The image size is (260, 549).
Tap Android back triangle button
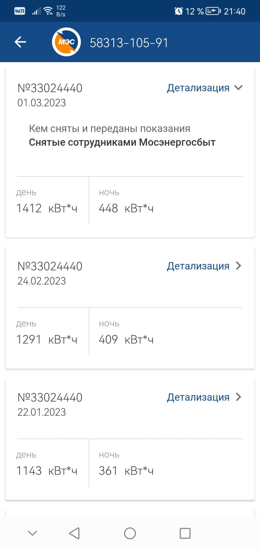[75, 533]
